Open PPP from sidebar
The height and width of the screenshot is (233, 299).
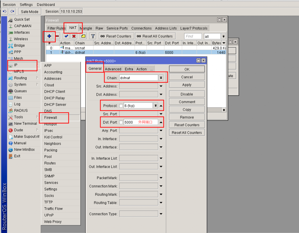(18, 52)
